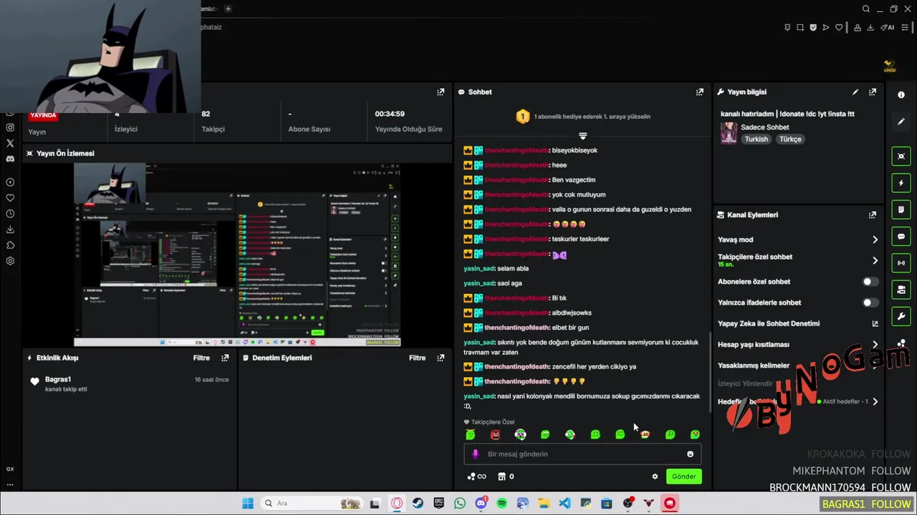The image size is (917, 515).
Task: Open Visual Studio Code from taskbar
Action: 565,504
